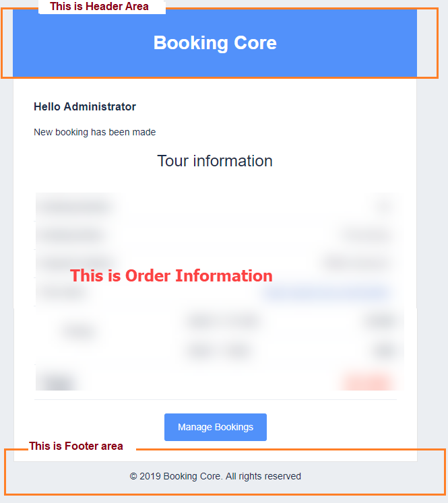Select "New booking has been made" text
Viewport: 448px width, 503px height.
95,132
